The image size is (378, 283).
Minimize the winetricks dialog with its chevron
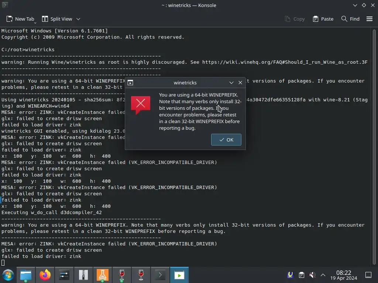coord(231,83)
